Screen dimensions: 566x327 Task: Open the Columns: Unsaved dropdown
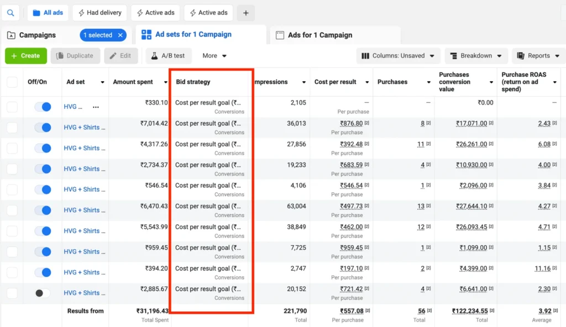point(398,56)
